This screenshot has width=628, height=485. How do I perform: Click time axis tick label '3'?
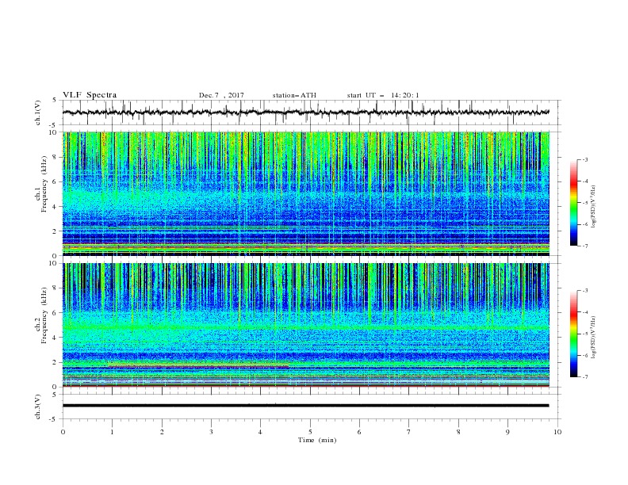211,432
